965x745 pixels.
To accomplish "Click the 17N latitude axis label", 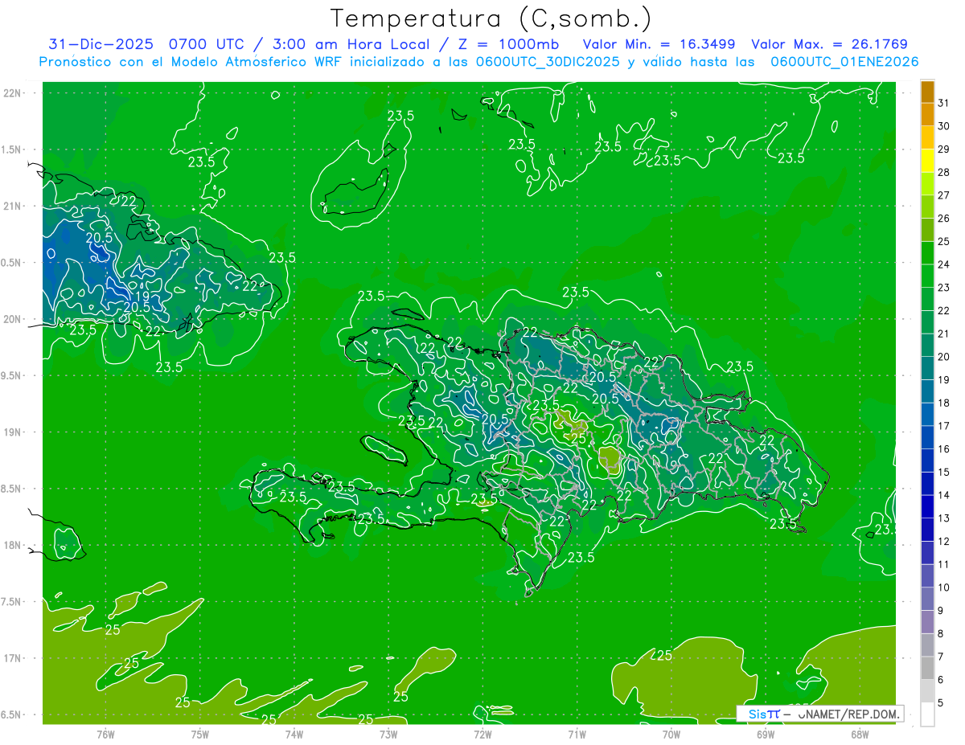I will coord(14,658).
